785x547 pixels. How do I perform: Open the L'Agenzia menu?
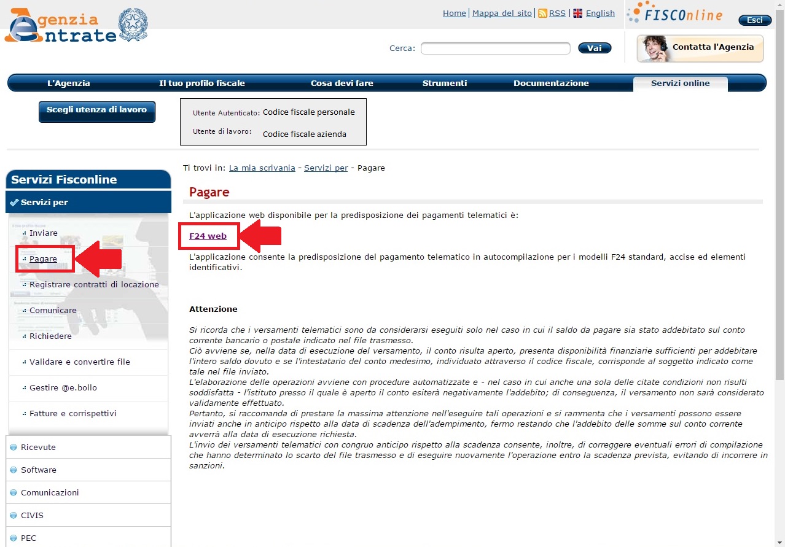[69, 83]
